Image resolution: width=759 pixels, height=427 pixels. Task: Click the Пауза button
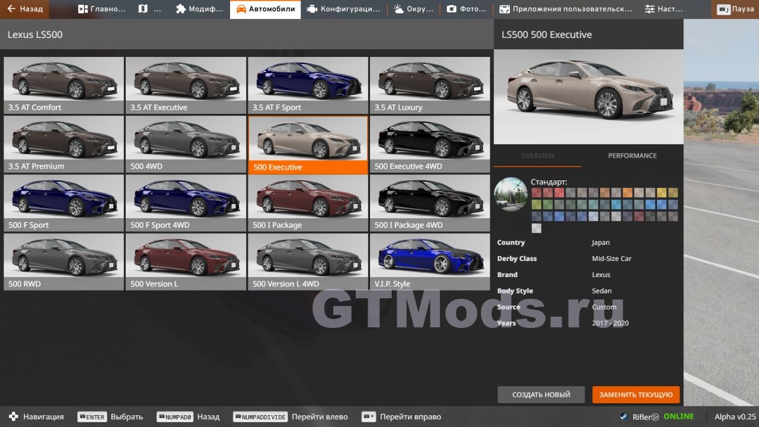click(735, 9)
